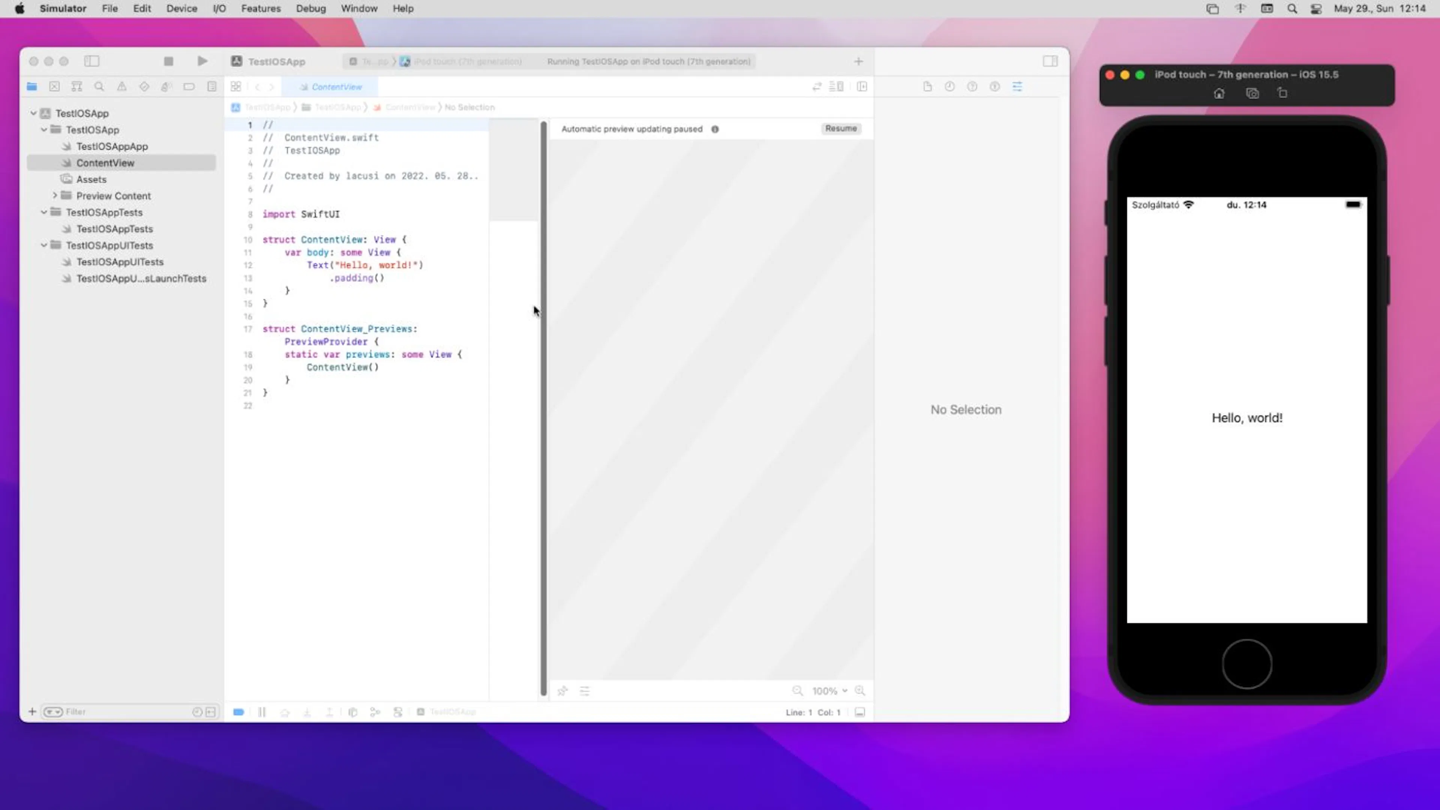Screen dimensions: 1440x810
Task: Collapse the TestIOSAppUITests group
Action: 44,245
